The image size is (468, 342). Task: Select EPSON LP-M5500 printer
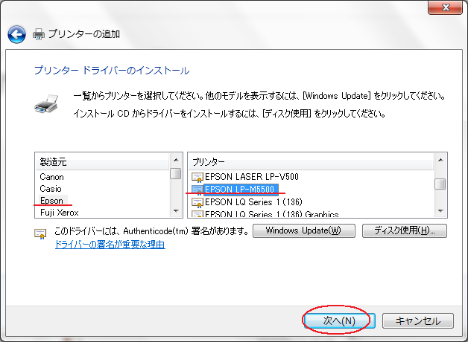click(x=240, y=190)
